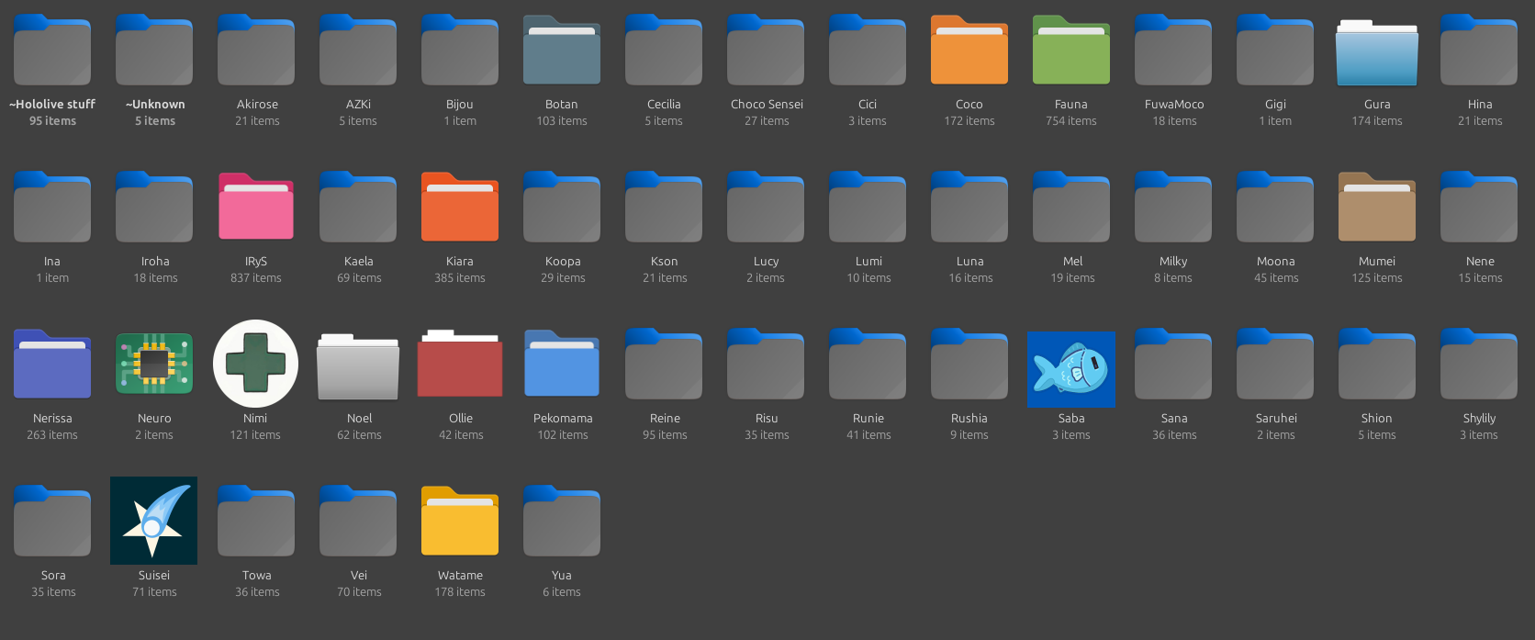Click the "172 items" count text

coord(969,121)
